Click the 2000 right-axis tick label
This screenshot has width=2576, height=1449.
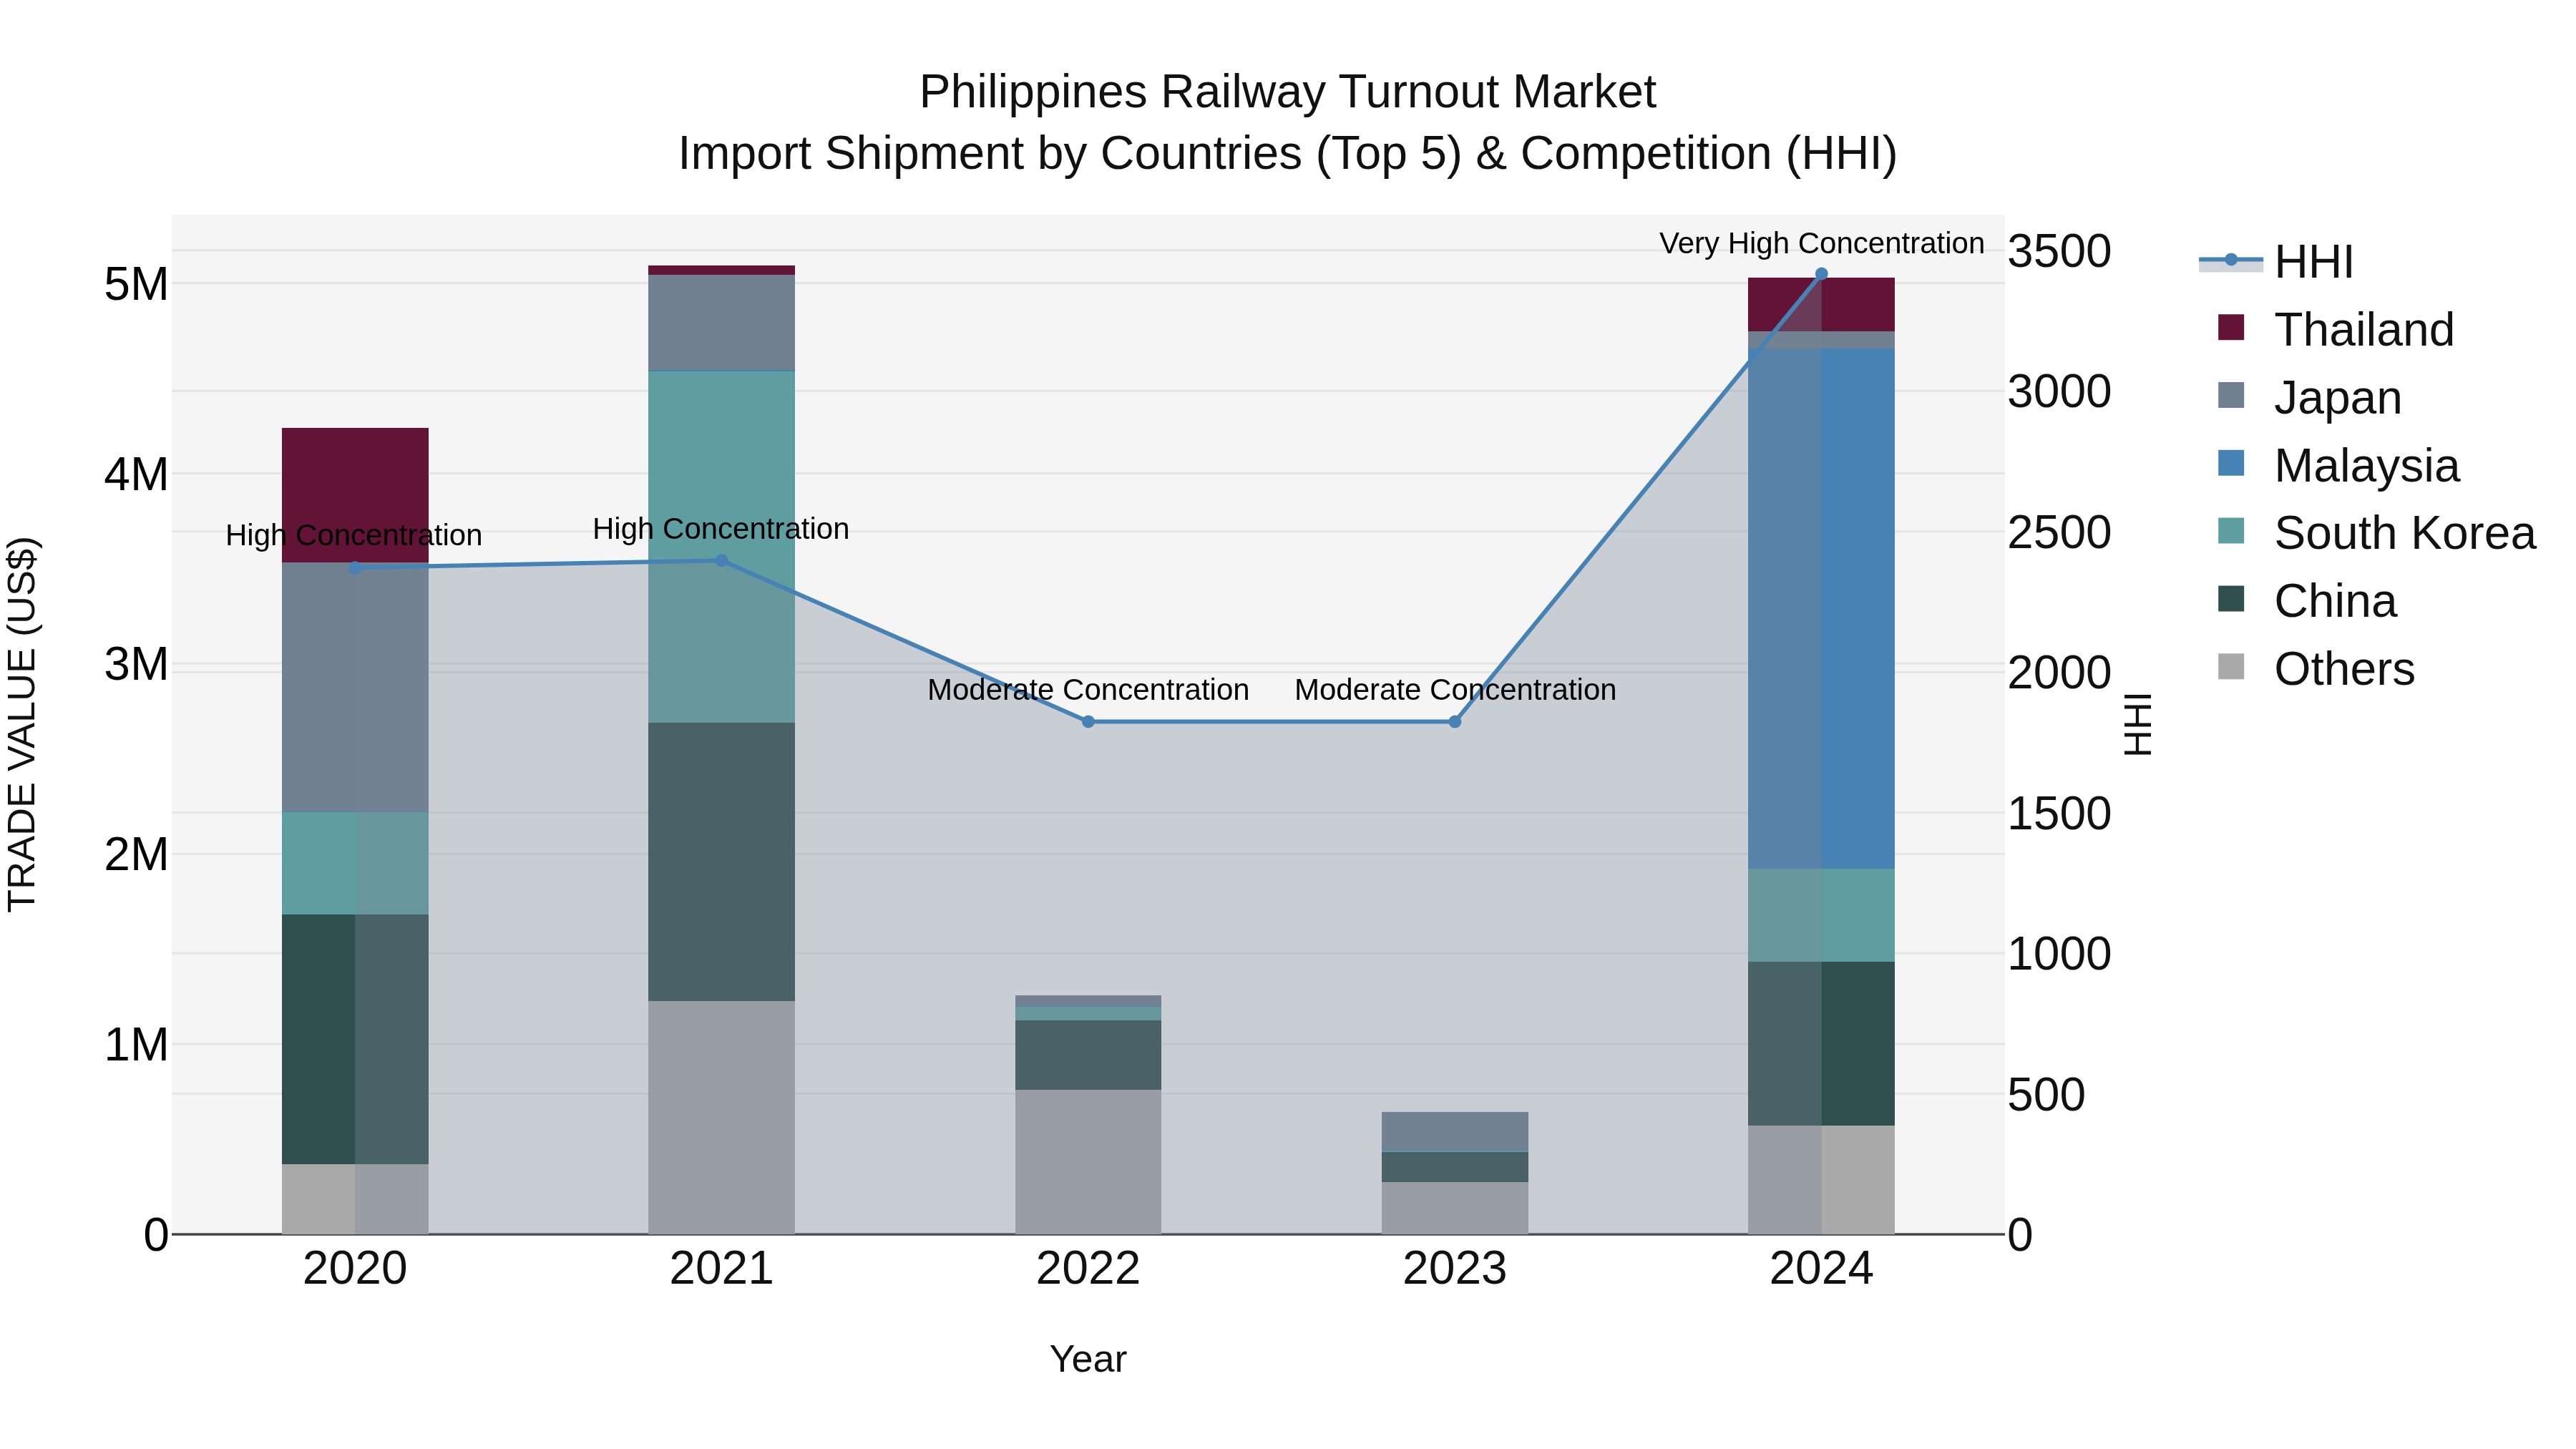(x=2060, y=673)
